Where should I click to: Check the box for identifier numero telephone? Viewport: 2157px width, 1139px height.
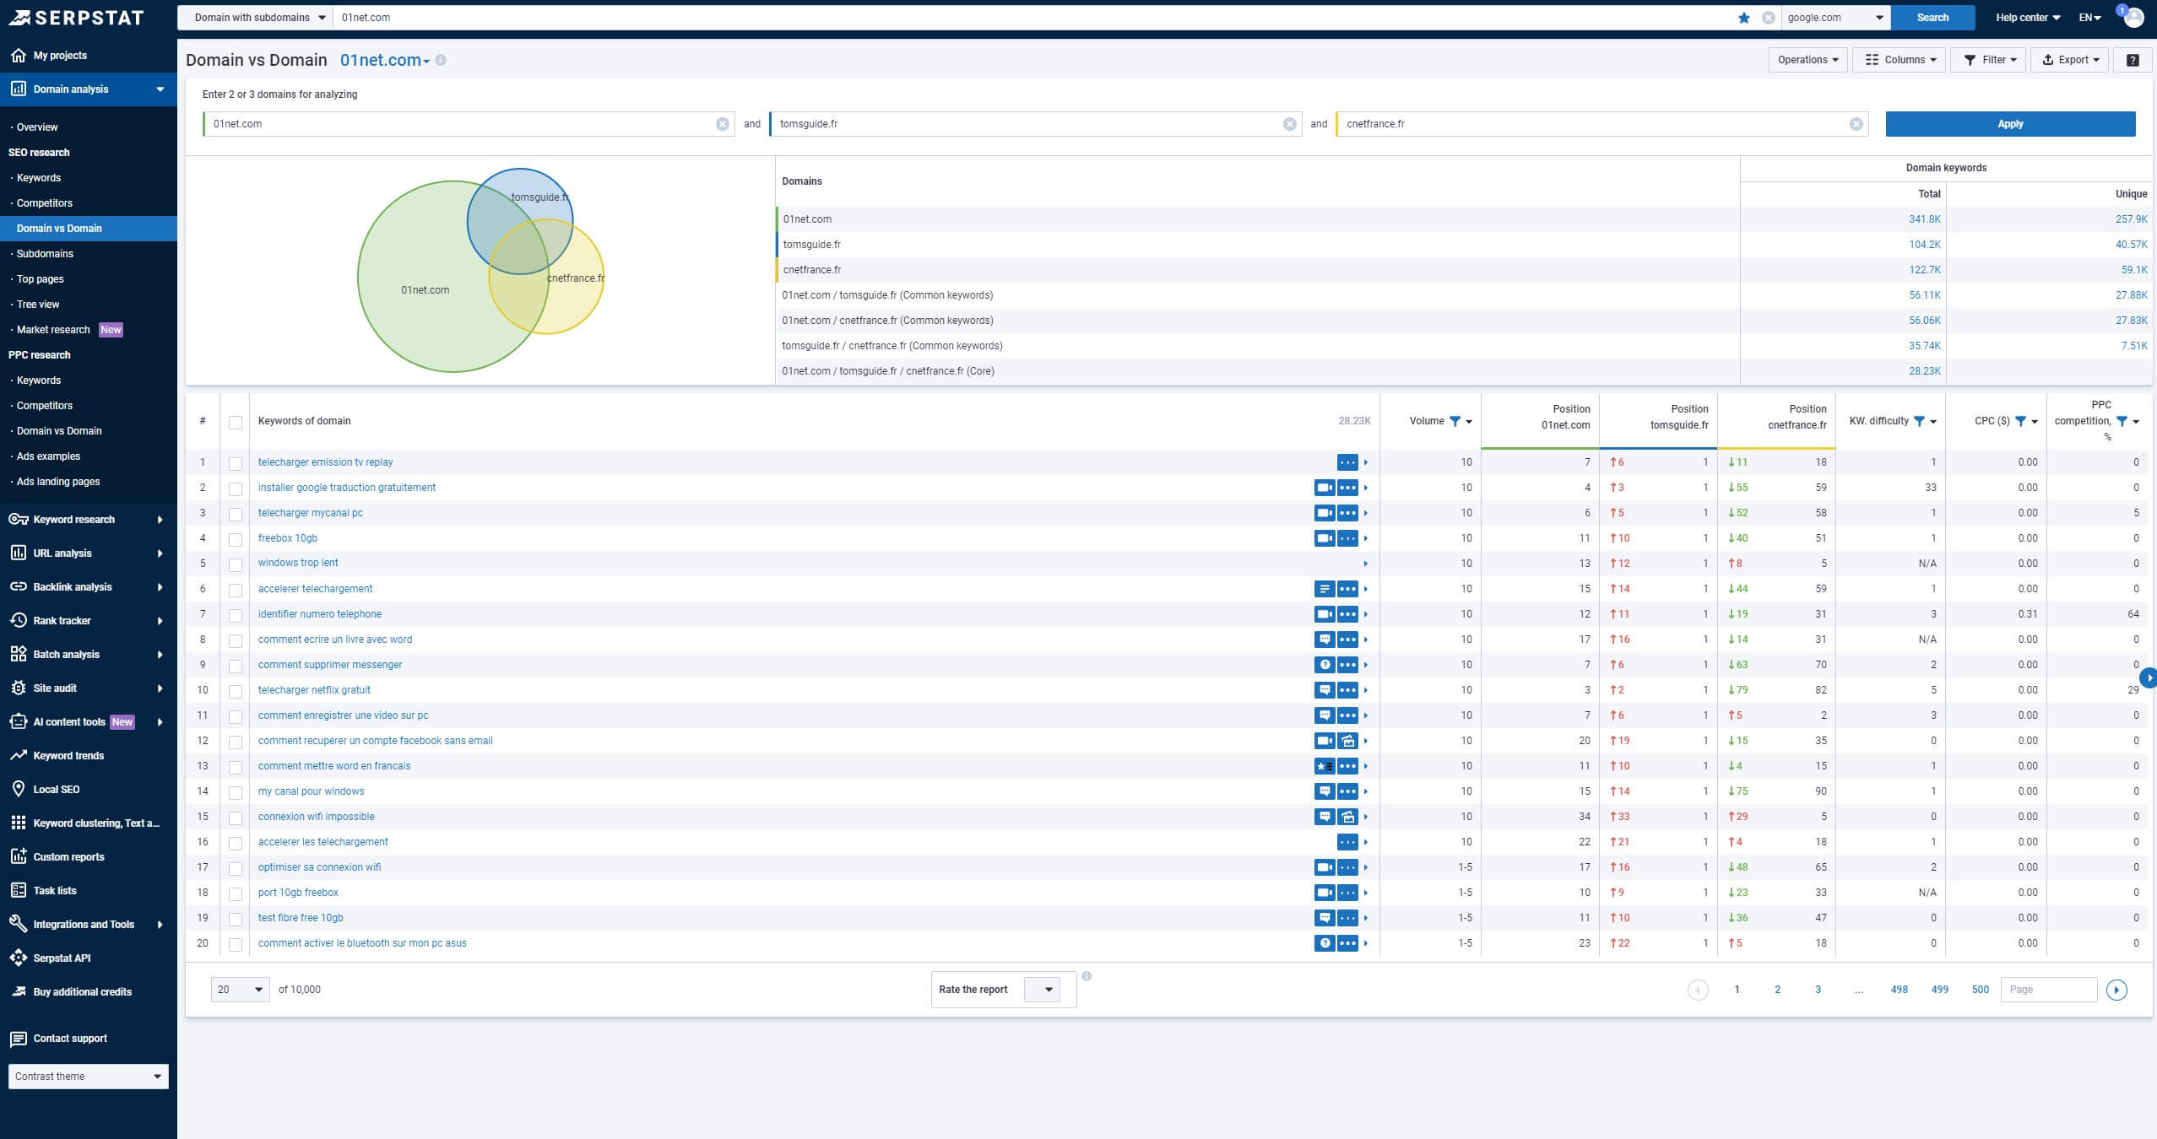click(x=236, y=615)
